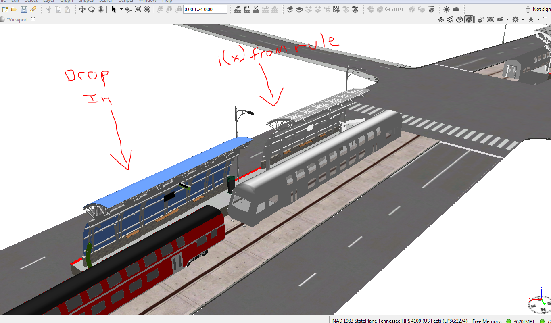The width and height of the screenshot is (551, 323).
Task: Open the camera view settings
Action: tap(501, 19)
